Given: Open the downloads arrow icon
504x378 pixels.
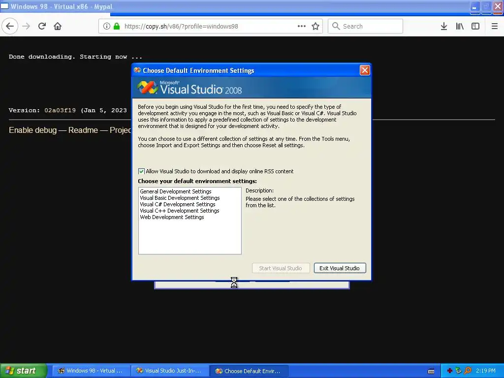Looking at the screenshot, I should click(444, 26).
